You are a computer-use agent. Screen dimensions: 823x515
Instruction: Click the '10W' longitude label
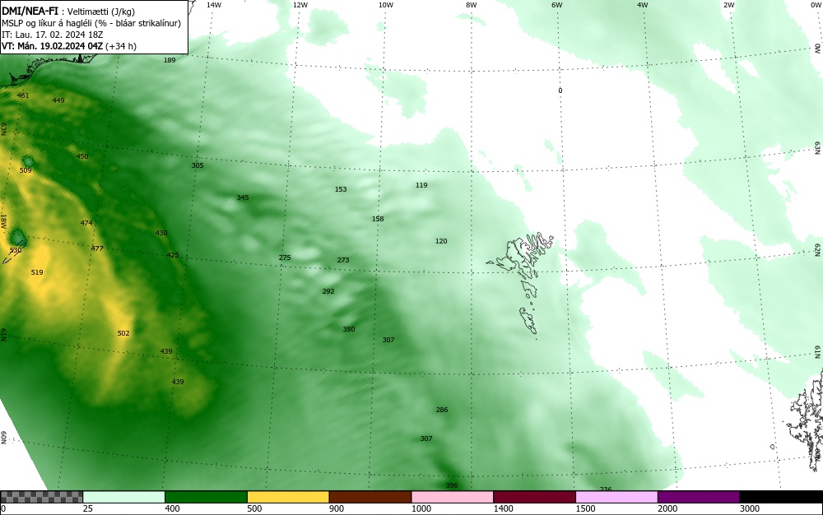tap(386, 5)
